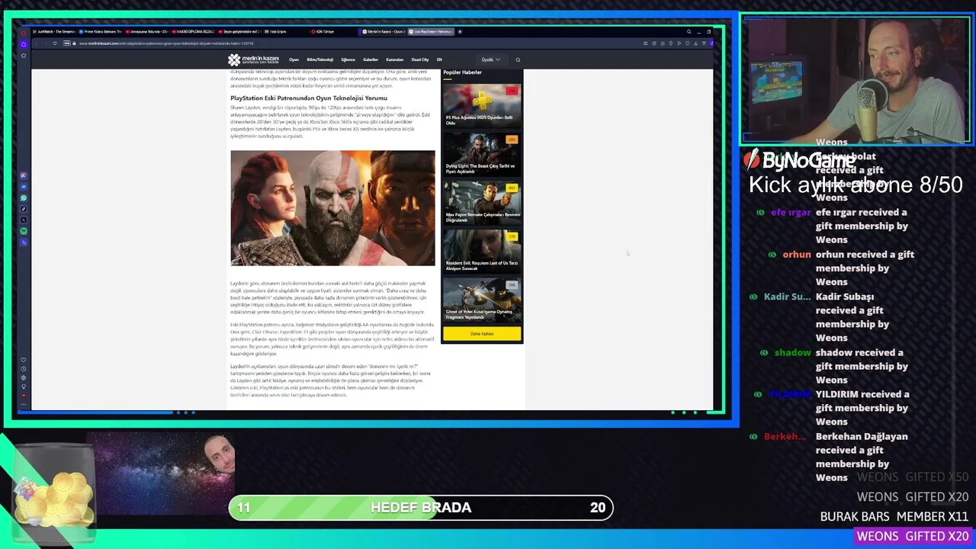
Task: Click heading PlayStation Eski Patronundan Oyun Teknolojisi Yorumu
Action: (309, 98)
